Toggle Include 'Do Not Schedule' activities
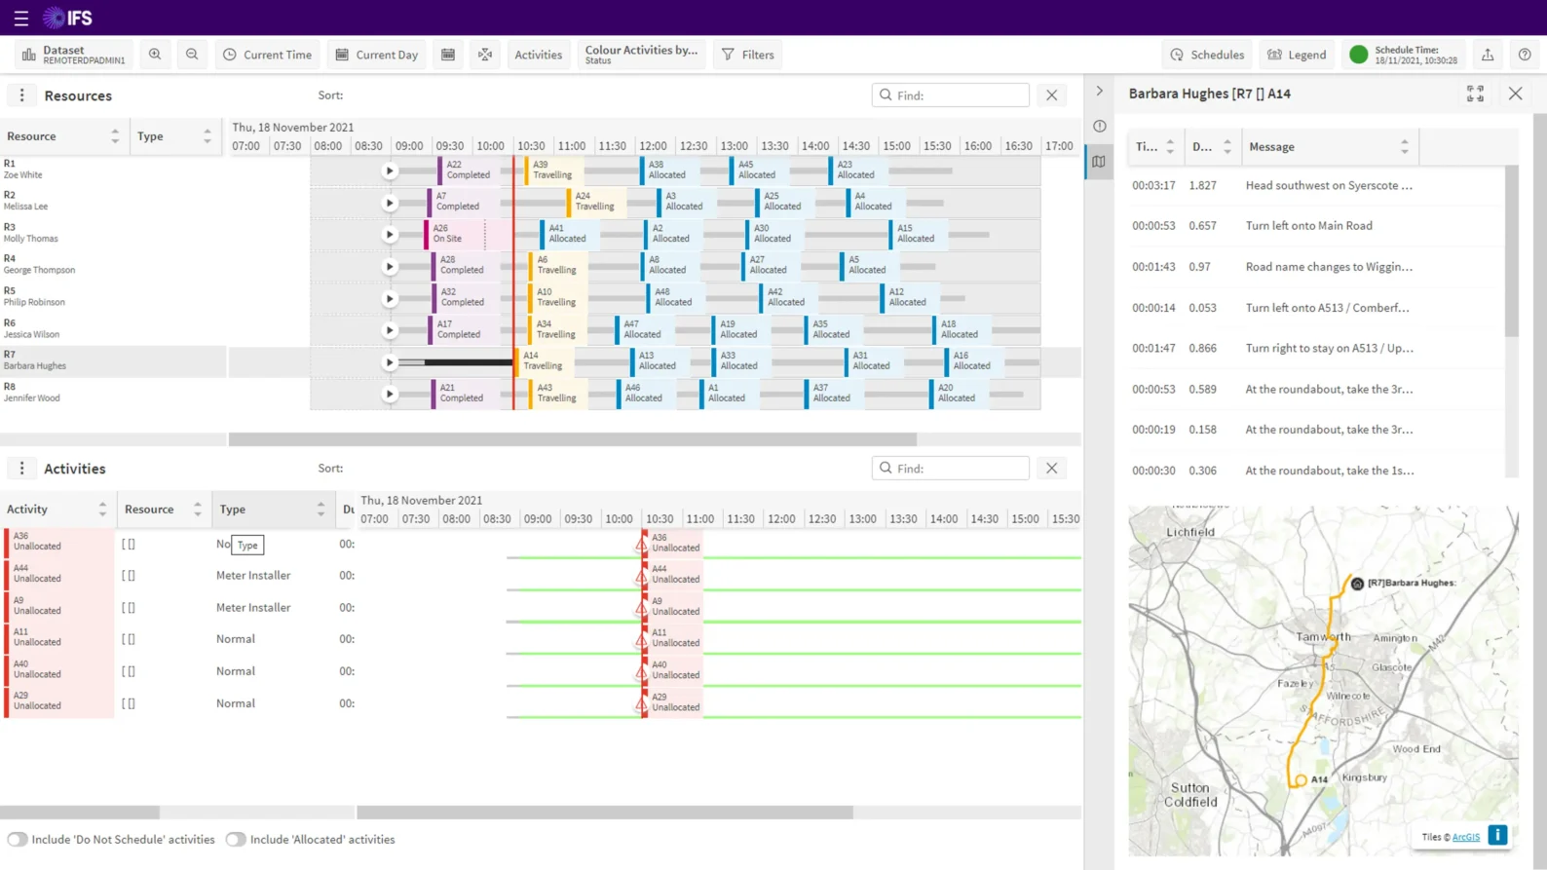 coord(18,839)
